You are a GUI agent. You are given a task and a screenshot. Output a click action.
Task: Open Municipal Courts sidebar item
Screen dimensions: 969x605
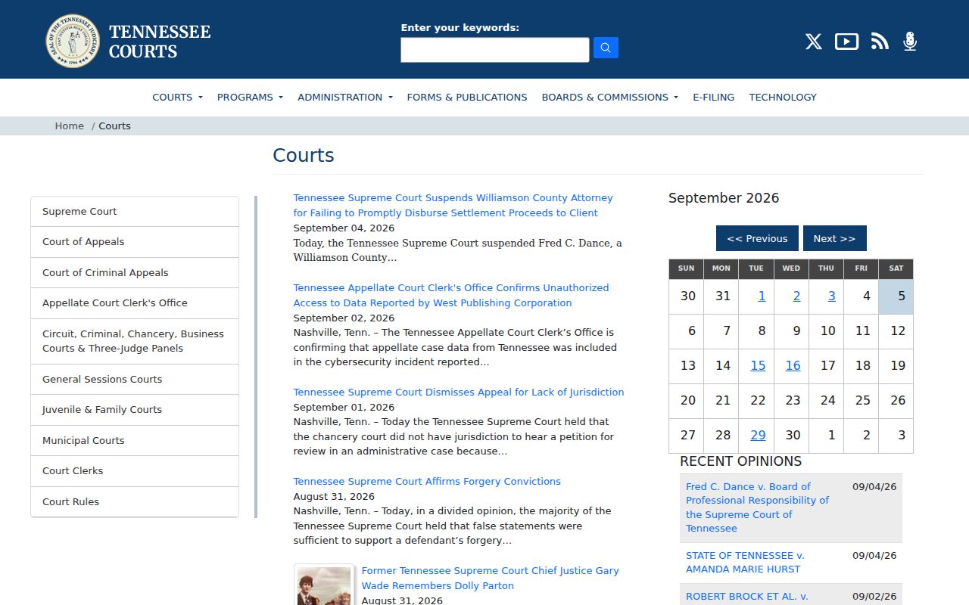pos(135,441)
